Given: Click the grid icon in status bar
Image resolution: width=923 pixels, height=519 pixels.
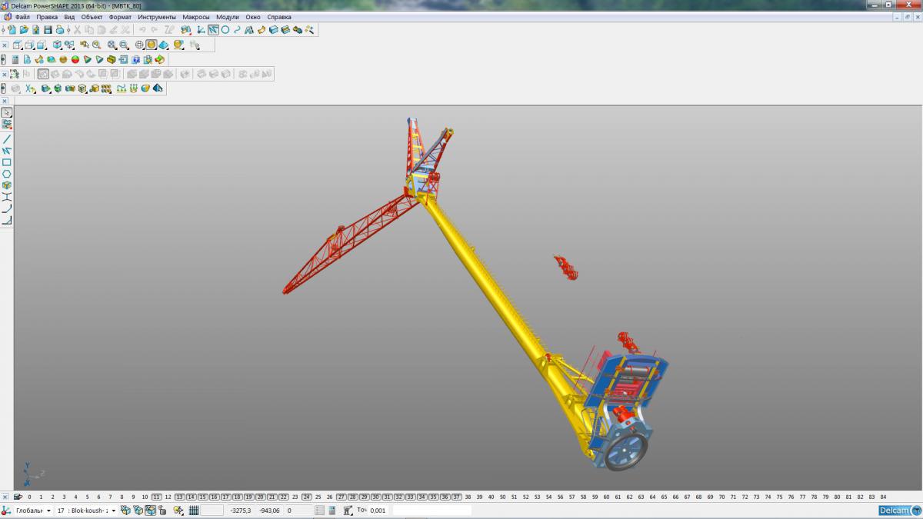Looking at the screenshot, I should [x=194, y=510].
